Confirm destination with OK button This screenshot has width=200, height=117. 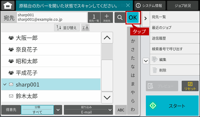(x=133, y=18)
